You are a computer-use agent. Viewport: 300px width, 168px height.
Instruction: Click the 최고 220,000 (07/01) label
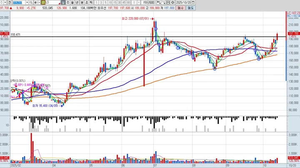pos(135,19)
